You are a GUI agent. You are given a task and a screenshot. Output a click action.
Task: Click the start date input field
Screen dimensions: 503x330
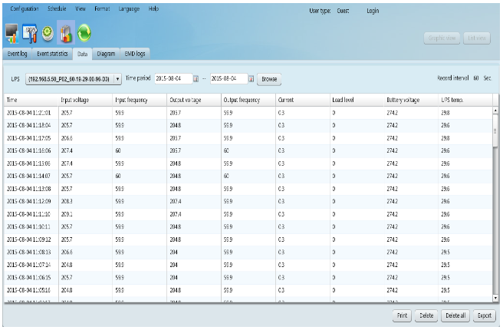point(173,78)
